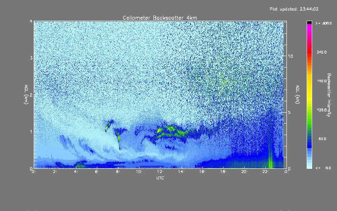Click the 5 kft tick label
The image size is (337, 211).
pyautogui.click(x=289, y=113)
